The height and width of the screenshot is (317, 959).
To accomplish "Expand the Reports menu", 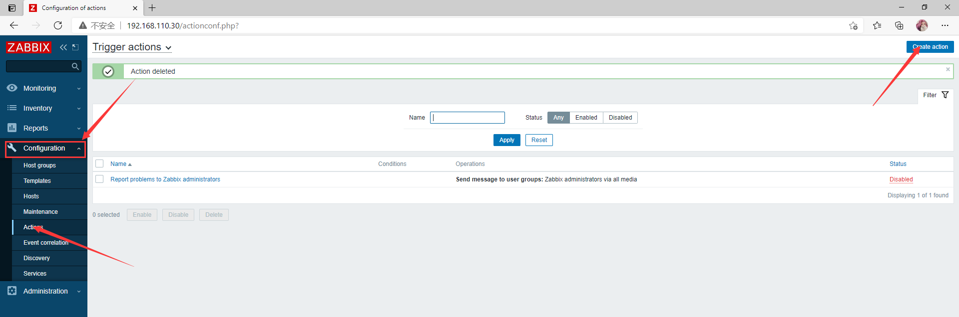I will 79,129.
